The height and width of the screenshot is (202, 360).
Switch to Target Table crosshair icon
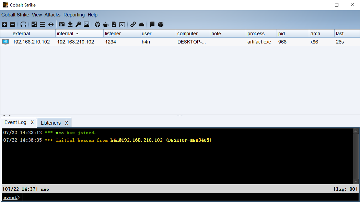(x=51, y=25)
